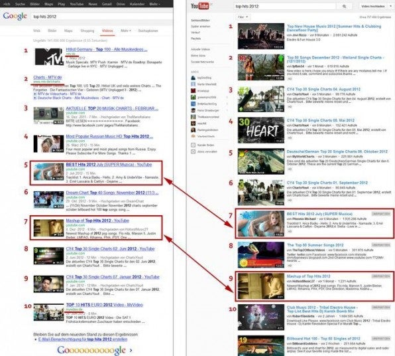The width and height of the screenshot is (395, 356).
Task: Click the YouTube search magnifier button
Action: click(x=344, y=7)
